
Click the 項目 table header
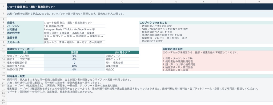tap(25, 52)
